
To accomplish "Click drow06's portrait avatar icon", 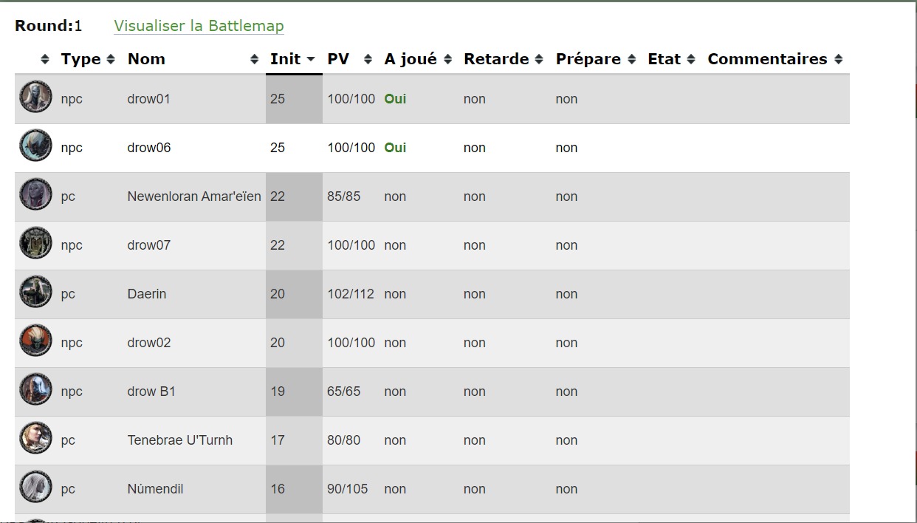I will [35, 146].
